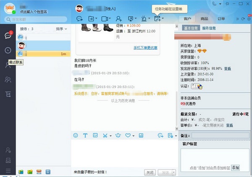The height and width of the screenshot is (177, 252).
Task: Show more tabs with the » chevron
Action: [237, 19]
